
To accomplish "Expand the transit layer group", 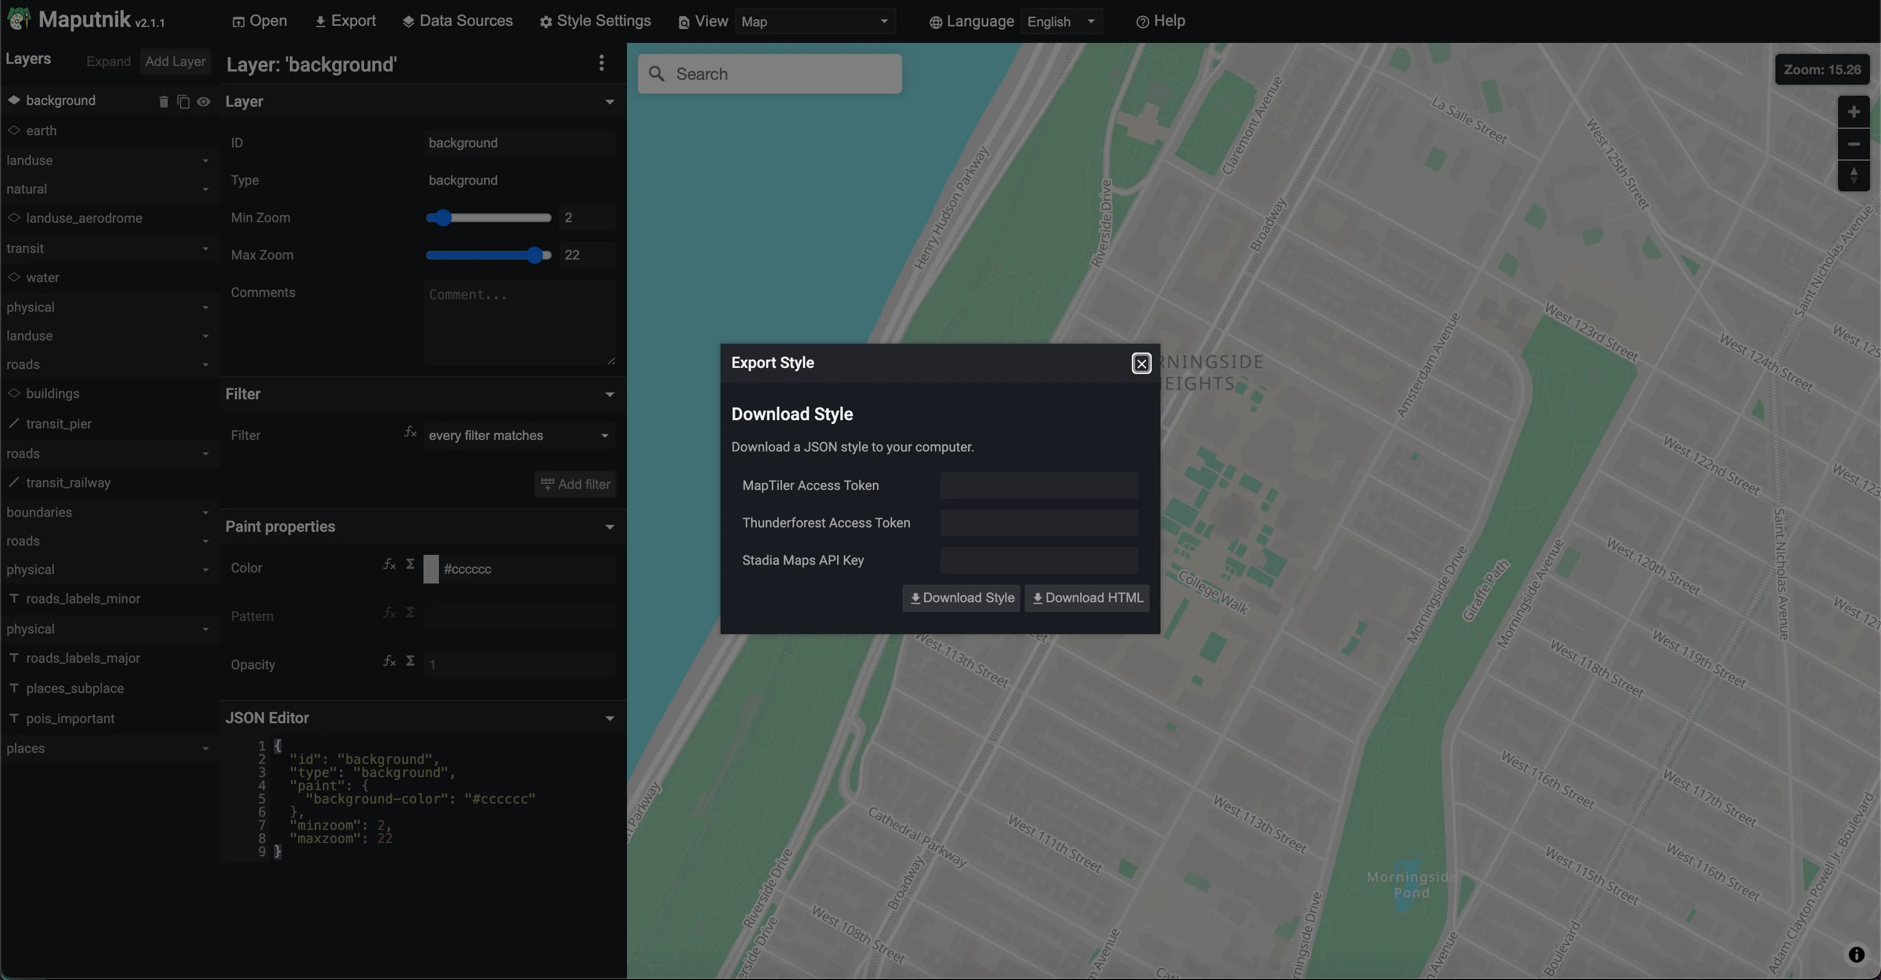I will coord(205,248).
